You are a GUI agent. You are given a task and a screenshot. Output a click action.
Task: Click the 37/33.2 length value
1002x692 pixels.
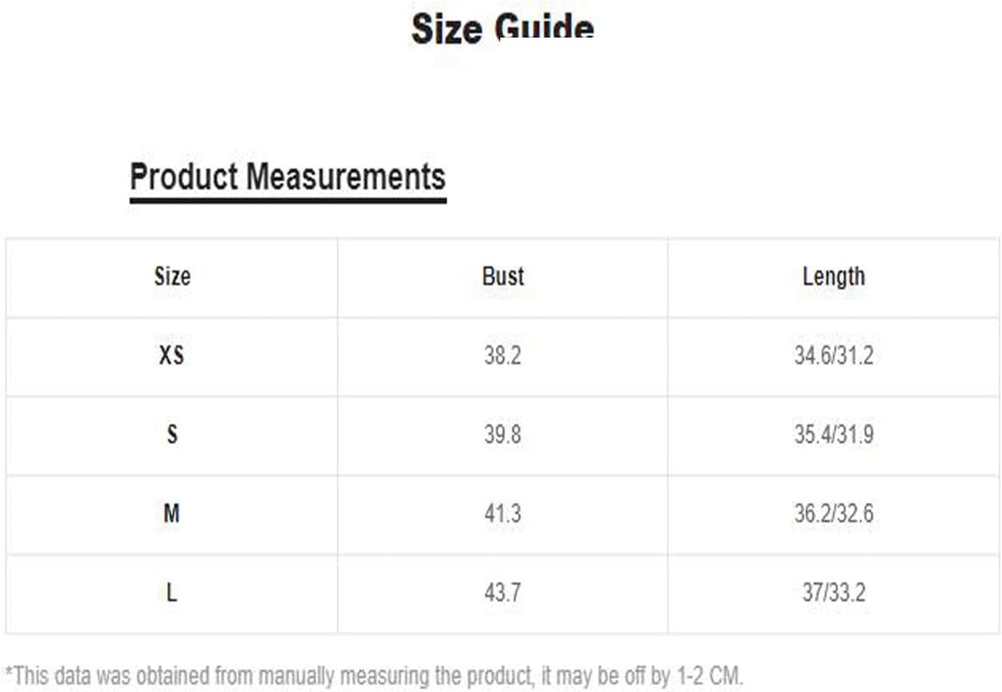[834, 592]
